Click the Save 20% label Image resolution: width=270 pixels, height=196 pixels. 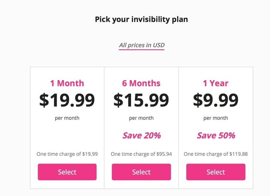coord(142,136)
